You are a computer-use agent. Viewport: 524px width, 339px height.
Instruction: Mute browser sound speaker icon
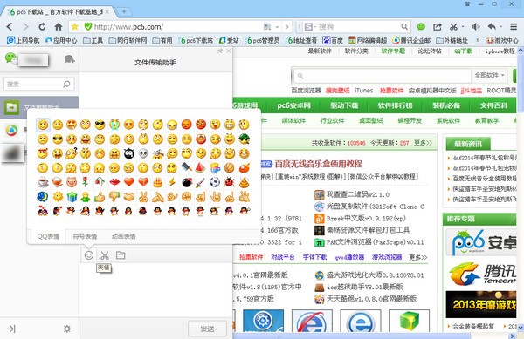coord(475,27)
